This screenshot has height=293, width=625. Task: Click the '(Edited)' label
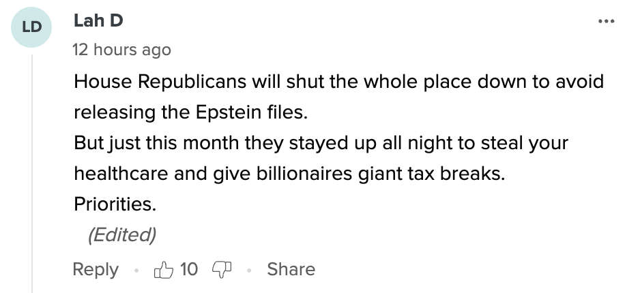[x=122, y=235]
